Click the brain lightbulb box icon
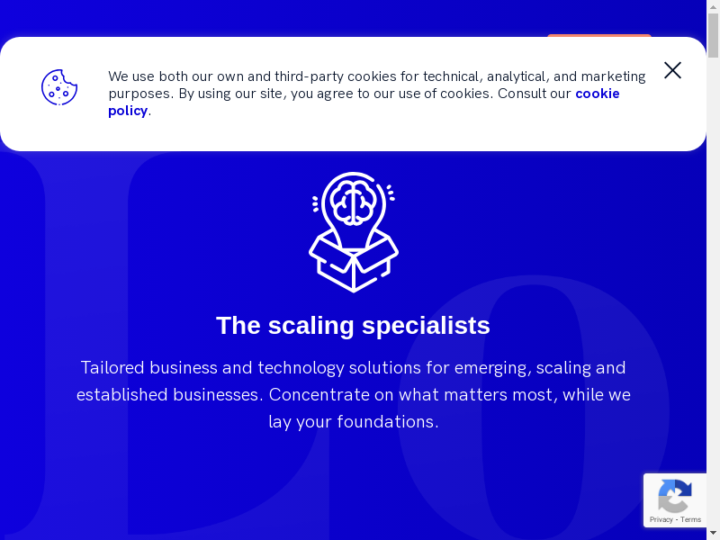The height and width of the screenshot is (540, 720). (354, 232)
